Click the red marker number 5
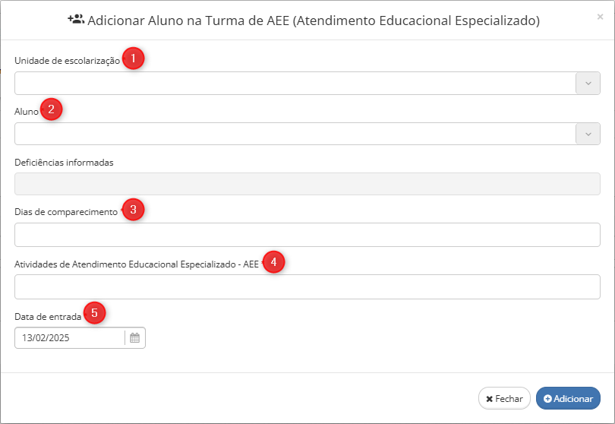The height and width of the screenshot is (424, 615). click(x=94, y=313)
